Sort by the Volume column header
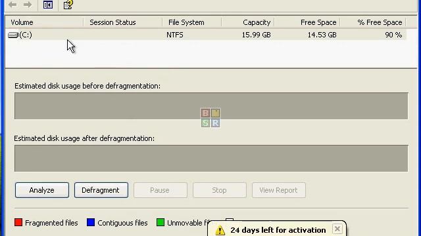This screenshot has height=236, width=421. coord(44,22)
